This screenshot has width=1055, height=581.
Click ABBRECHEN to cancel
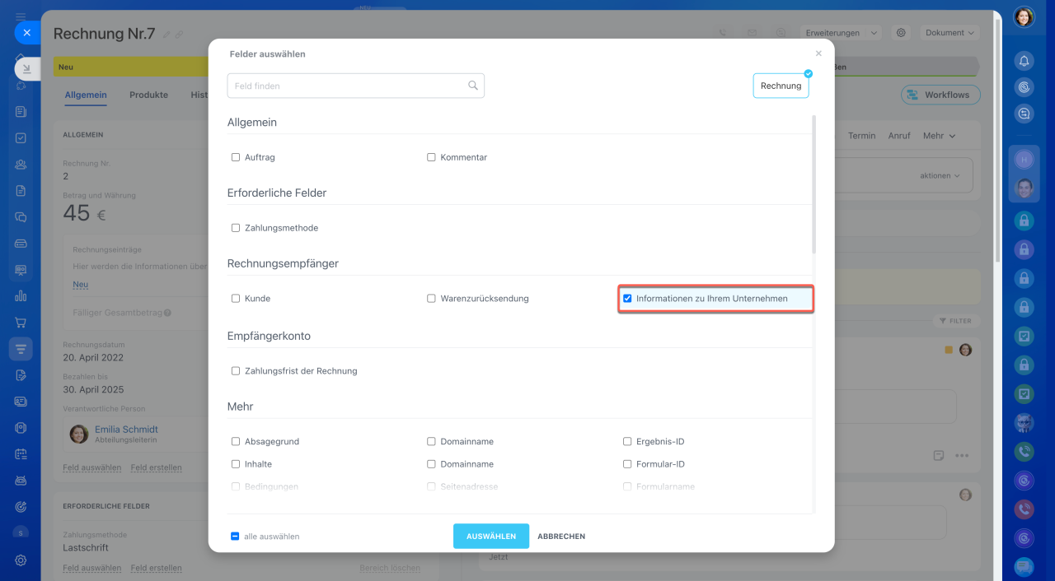coord(561,537)
